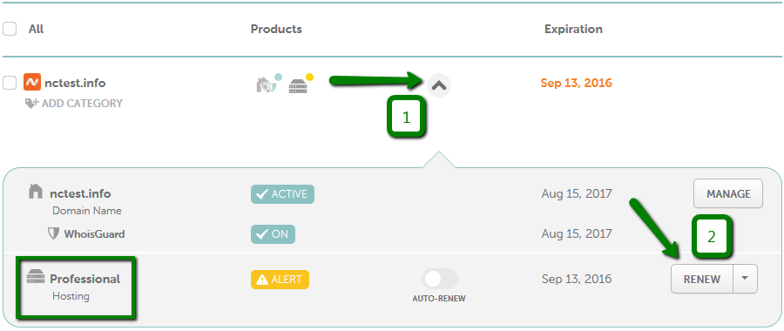Click the ON status badge for WhoisGuard
784x331 pixels.
click(x=273, y=234)
